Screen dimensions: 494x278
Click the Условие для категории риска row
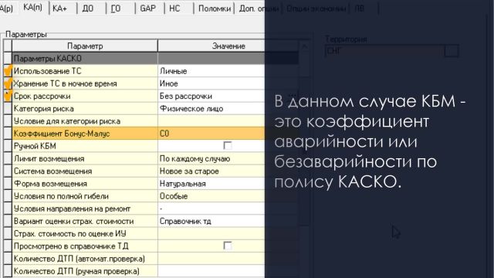tap(85, 121)
